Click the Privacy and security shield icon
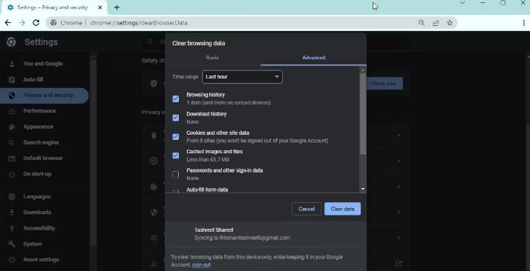The height and width of the screenshot is (271, 530). click(x=12, y=96)
